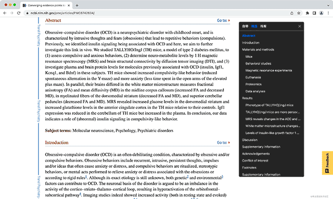Open the share icon in the address bar
Image resolution: width=333 pixels, height=199 pixels.
click(x=292, y=13)
